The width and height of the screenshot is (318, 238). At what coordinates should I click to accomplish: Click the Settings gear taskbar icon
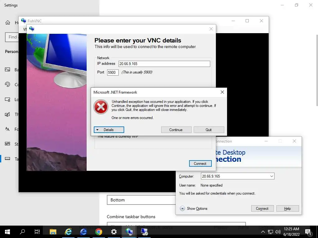coord(114,231)
